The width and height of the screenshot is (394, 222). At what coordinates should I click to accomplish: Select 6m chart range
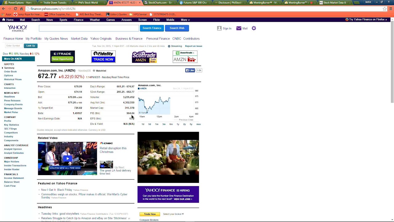(171, 124)
